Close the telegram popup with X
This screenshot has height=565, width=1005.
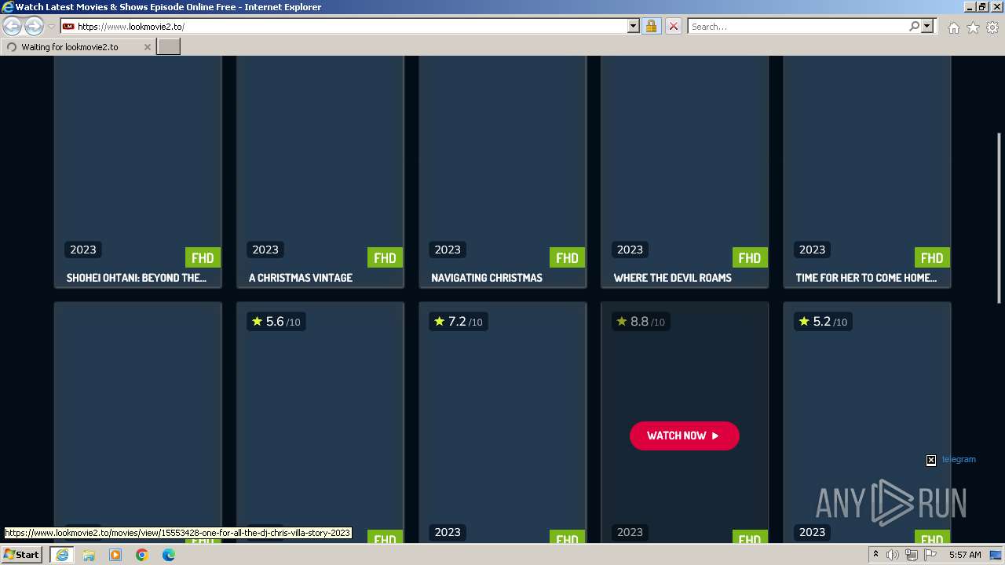click(931, 460)
